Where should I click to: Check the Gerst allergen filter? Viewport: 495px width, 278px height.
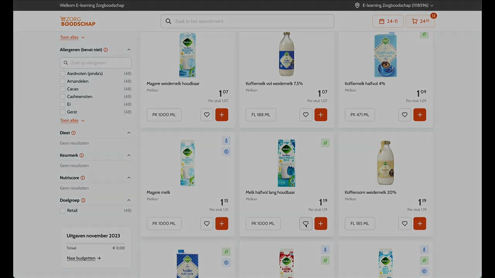click(63, 112)
